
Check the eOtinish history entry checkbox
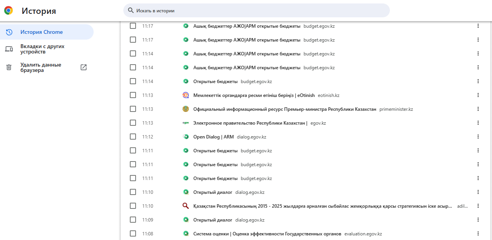[x=133, y=95]
